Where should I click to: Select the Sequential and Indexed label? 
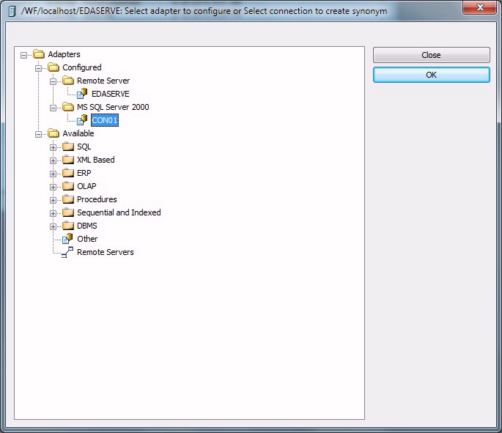(x=119, y=212)
